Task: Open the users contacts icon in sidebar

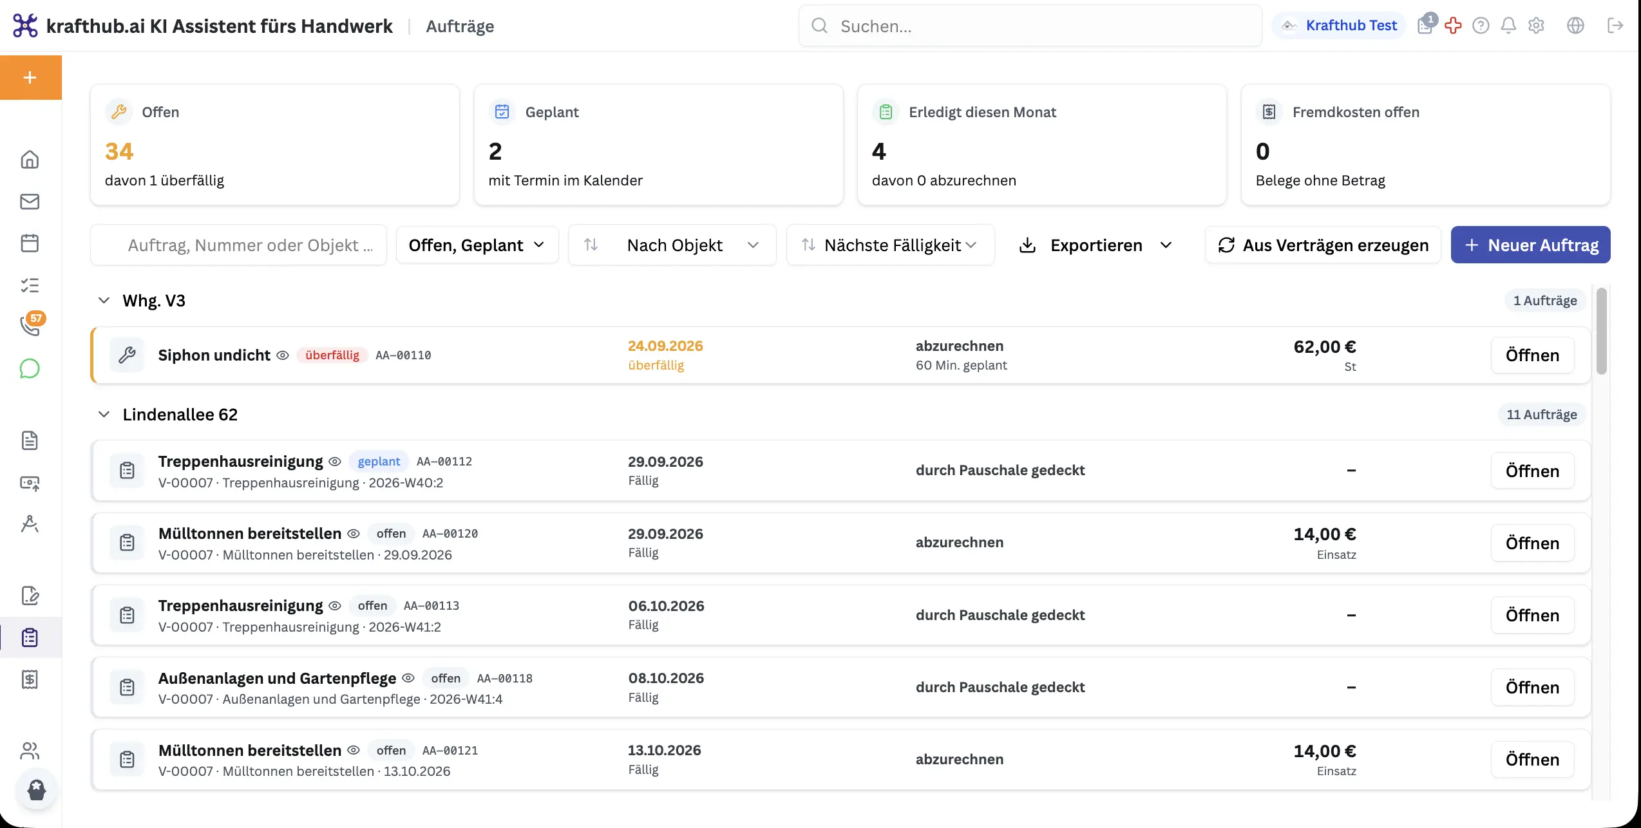Action: coord(30,751)
